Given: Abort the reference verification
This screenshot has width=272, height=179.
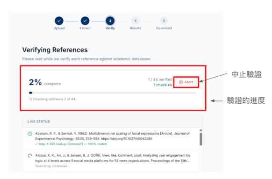Looking at the screenshot, I should (186, 82).
